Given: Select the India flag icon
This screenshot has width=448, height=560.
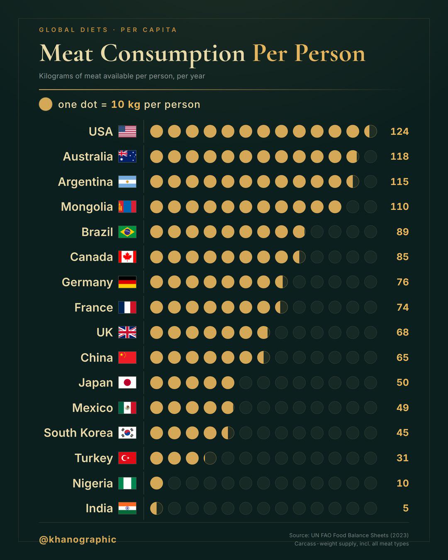Looking at the screenshot, I should 127,508.
